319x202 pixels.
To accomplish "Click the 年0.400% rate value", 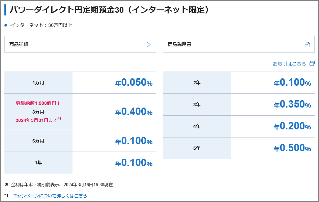I will point(134,112).
